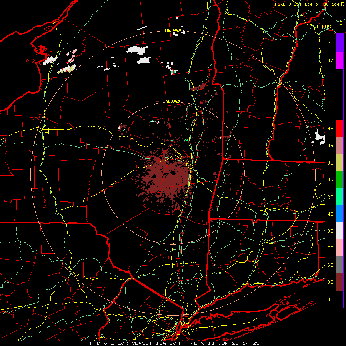The image size is (346, 346).
Task: Click the "KENX" station identifier
Action: click(x=198, y=343)
